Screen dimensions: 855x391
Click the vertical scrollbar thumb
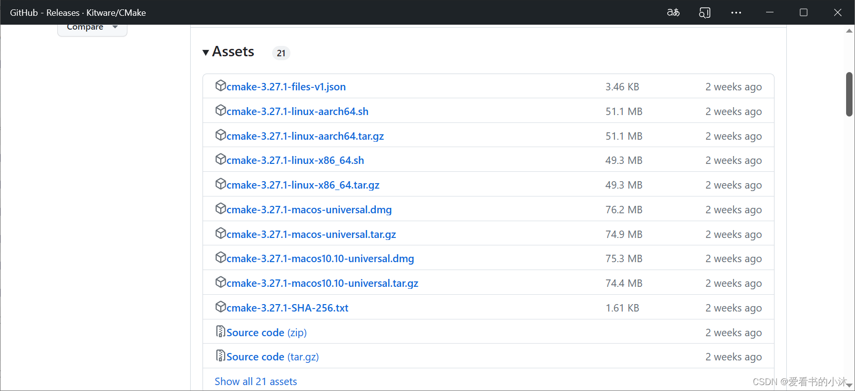click(x=849, y=94)
